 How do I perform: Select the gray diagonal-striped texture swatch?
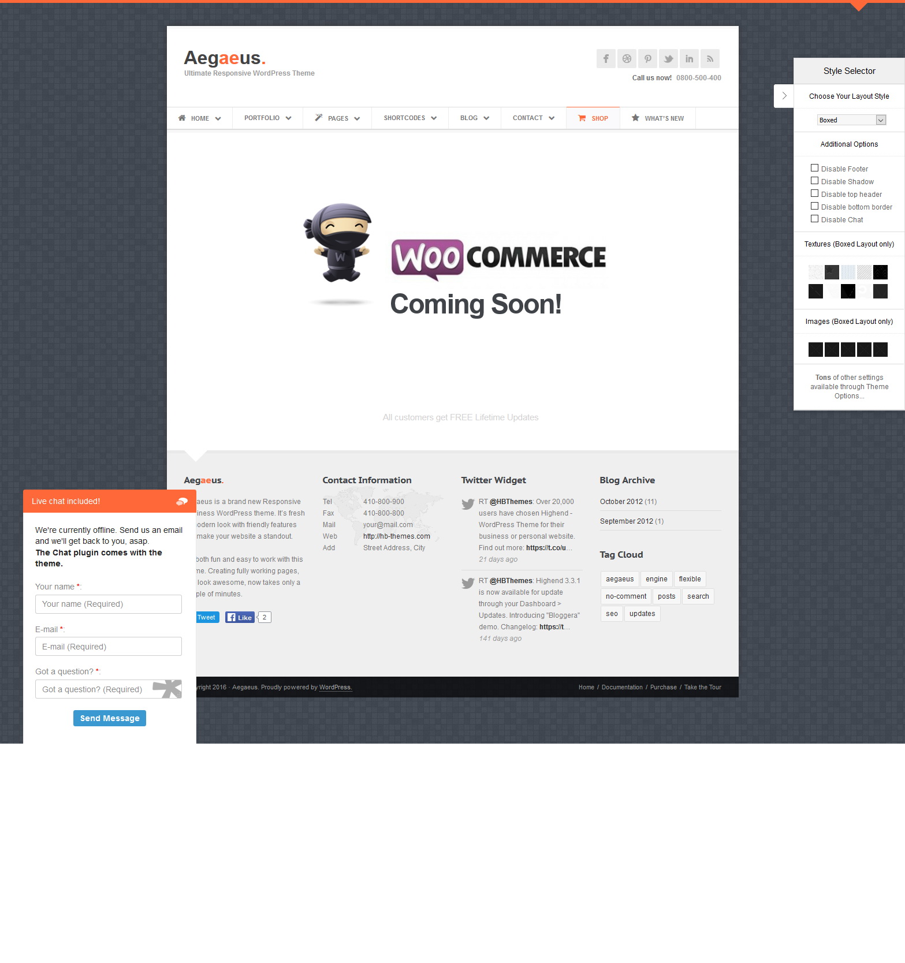(864, 272)
